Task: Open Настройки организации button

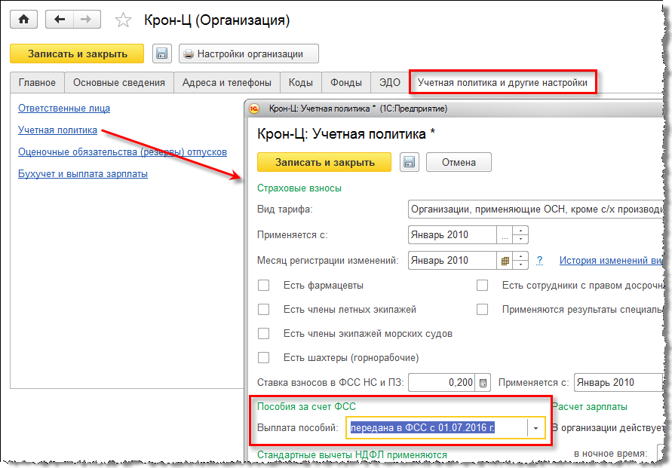Action: point(249,54)
